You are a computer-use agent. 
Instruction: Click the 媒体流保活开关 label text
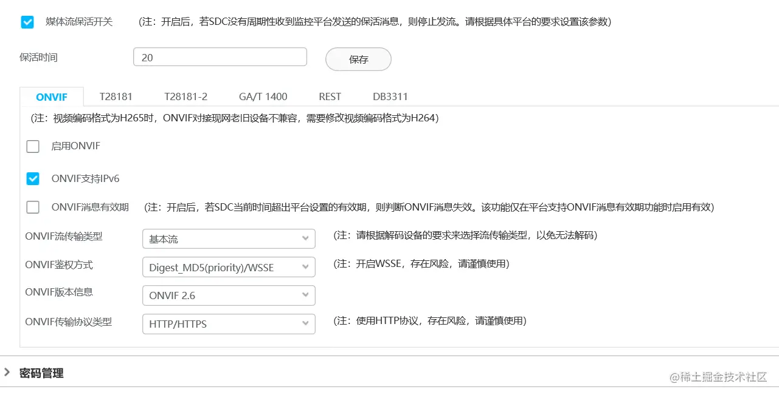[x=79, y=22]
